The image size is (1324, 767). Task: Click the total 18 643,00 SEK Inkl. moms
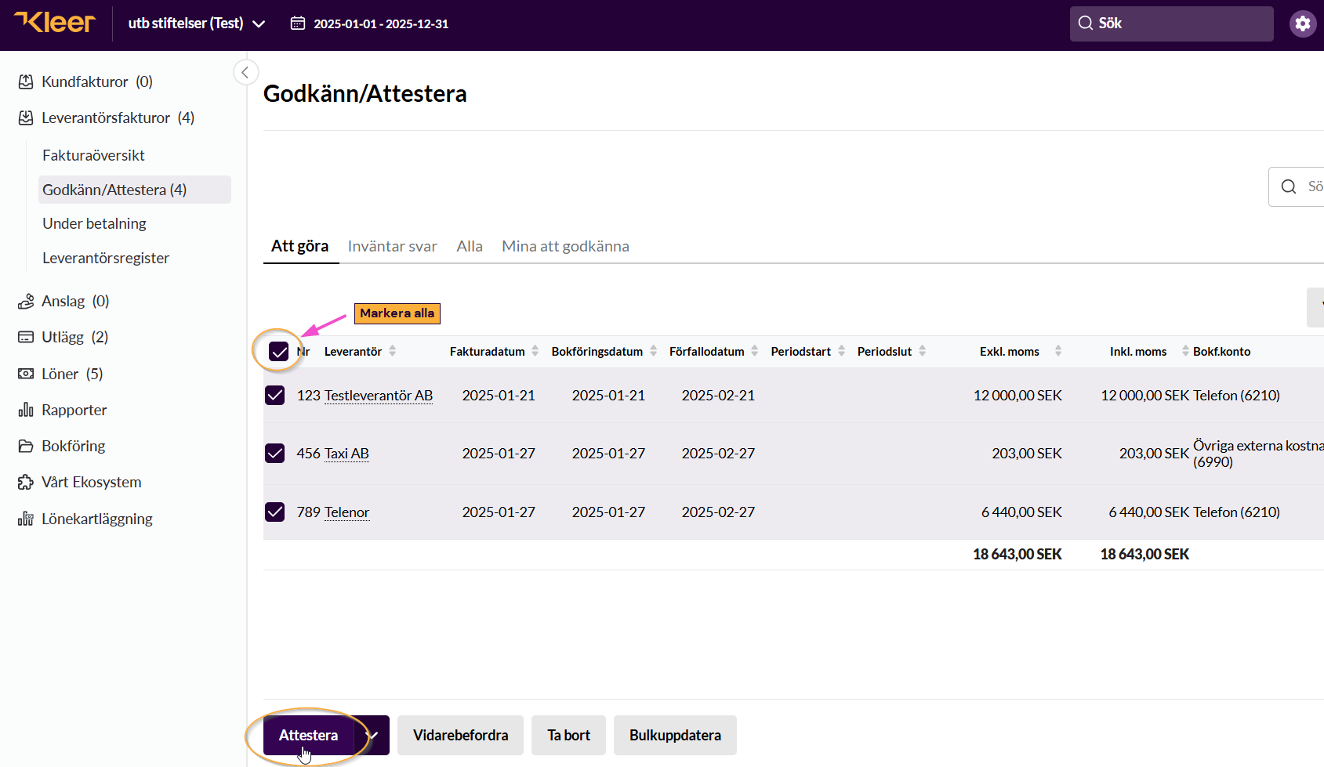coord(1144,555)
